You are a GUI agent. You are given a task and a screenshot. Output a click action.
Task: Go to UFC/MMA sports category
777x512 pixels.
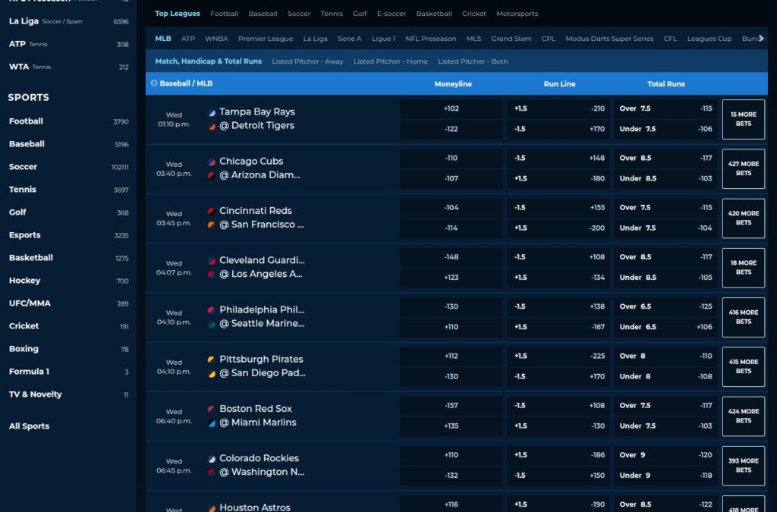tap(68, 303)
